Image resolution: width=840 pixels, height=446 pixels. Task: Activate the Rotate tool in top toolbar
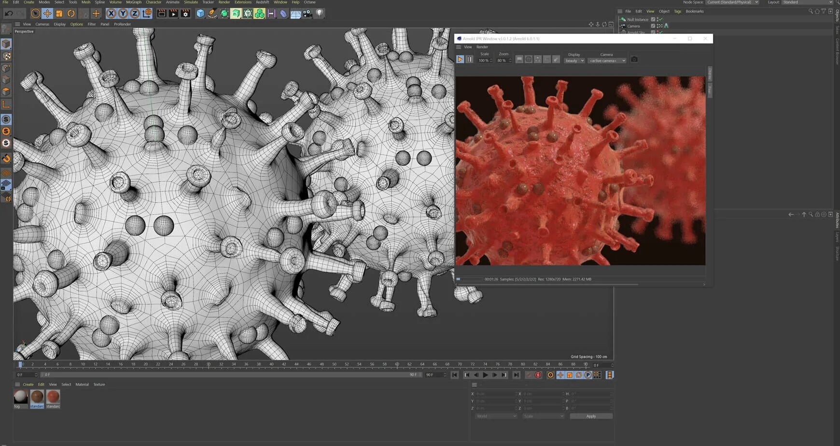[71, 14]
